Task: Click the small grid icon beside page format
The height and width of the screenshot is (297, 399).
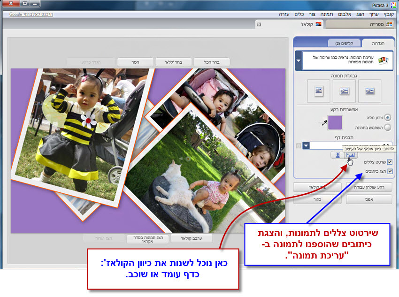Action: [x=299, y=146]
